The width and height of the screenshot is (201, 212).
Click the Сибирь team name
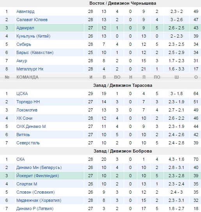(x=24, y=44)
